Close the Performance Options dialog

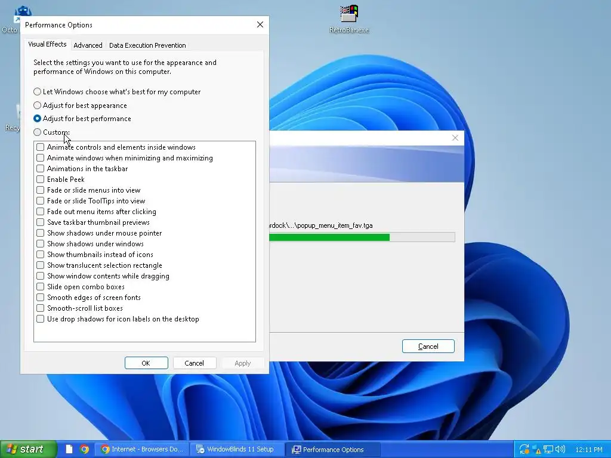tap(260, 24)
